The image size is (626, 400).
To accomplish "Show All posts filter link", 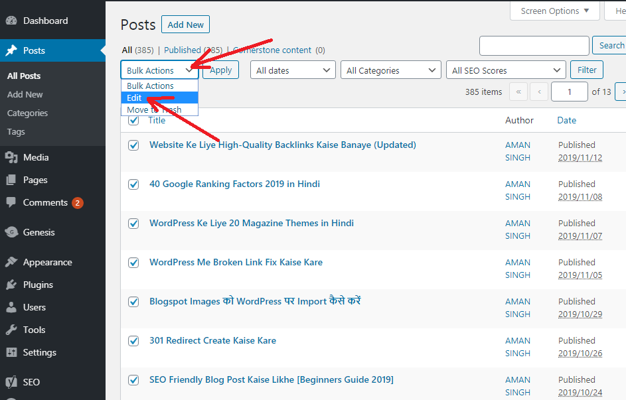I will [x=127, y=50].
